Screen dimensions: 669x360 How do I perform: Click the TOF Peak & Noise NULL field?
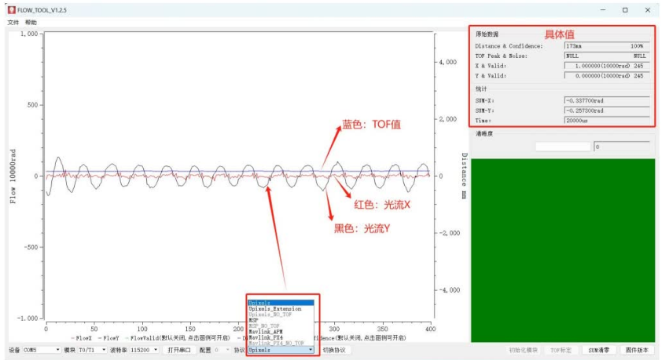pyautogui.click(x=607, y=56)
